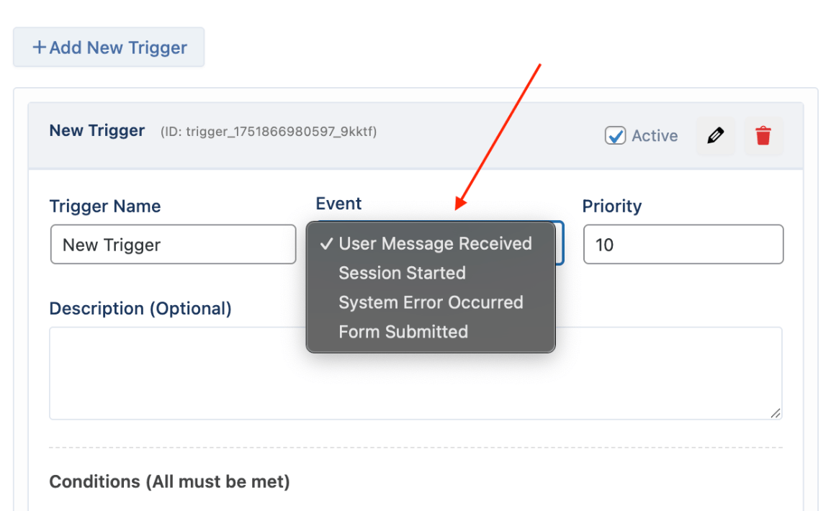Screen dimensions: 831x511
Task: Click the Add New Trigger button
Action: 109,47
